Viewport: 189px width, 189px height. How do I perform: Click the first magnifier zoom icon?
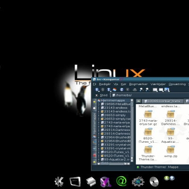[x=141, y=90]
